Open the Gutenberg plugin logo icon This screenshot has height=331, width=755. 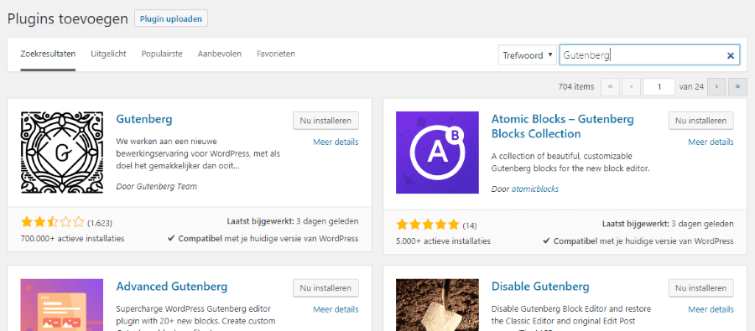click(x=62, y=153)
